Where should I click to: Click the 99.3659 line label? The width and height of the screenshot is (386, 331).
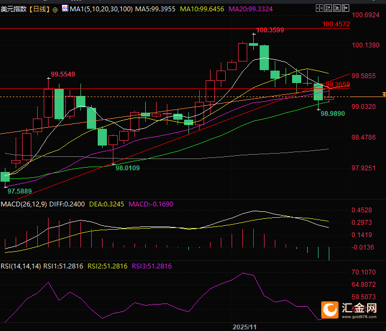point(338,85)
